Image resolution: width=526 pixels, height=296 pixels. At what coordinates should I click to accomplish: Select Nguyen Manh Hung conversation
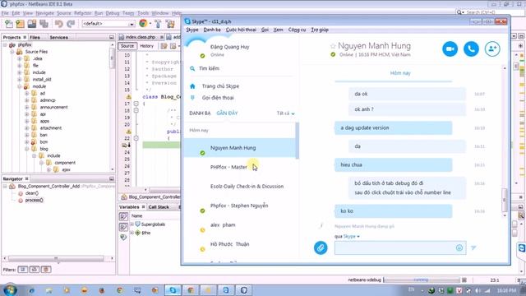240,148
